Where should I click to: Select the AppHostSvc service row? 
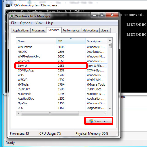pyautogui.click(x=62, y=98)
